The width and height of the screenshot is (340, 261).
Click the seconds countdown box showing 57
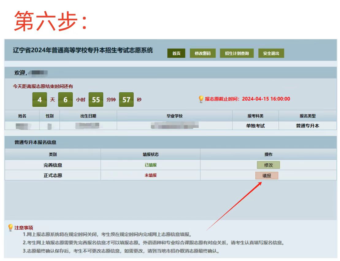(x=126, y=100)
